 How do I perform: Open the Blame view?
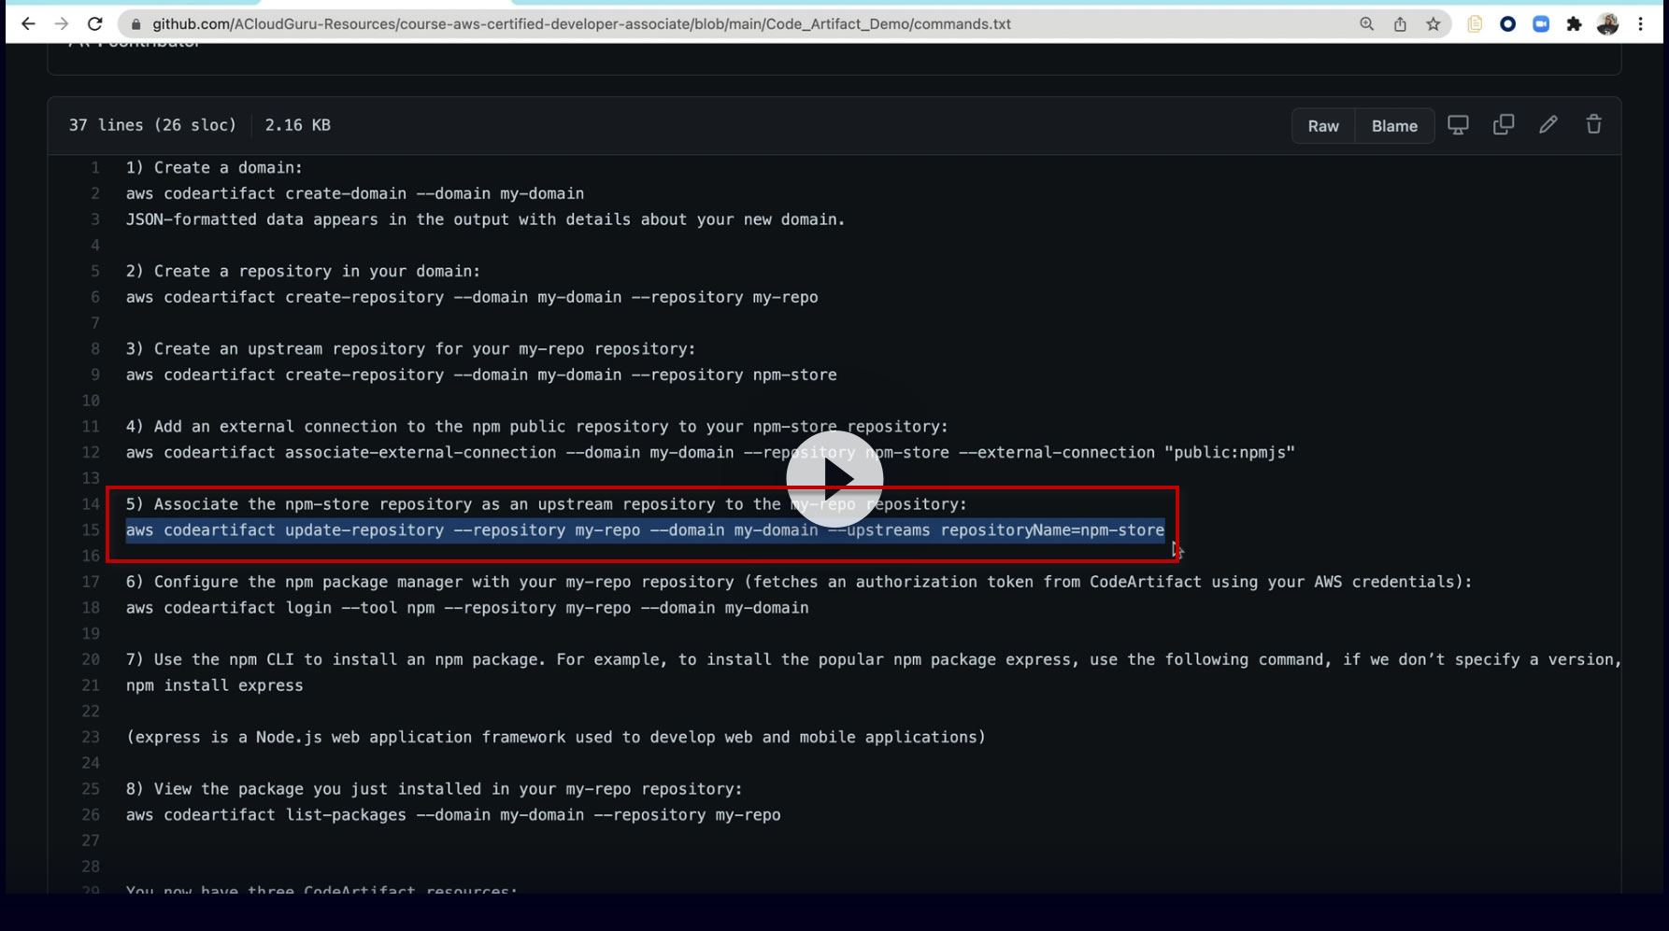point(1394,126)
